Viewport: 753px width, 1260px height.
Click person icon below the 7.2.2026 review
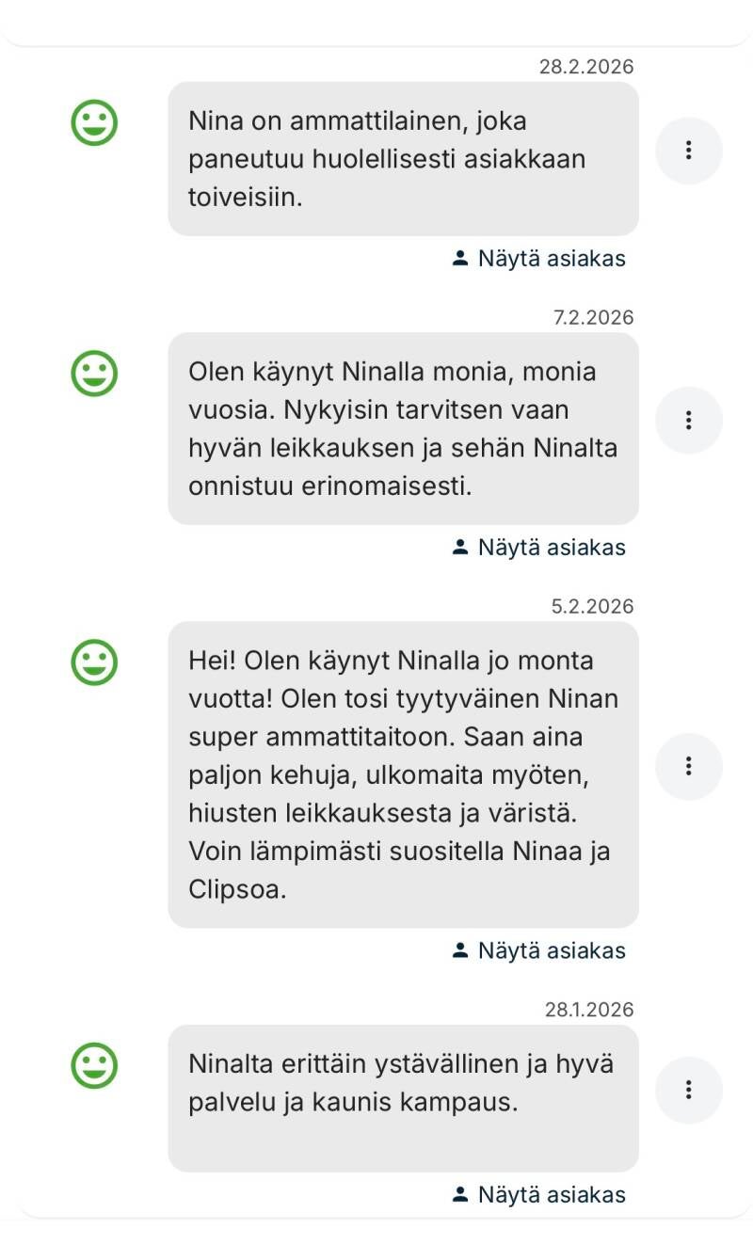(460, 547)
